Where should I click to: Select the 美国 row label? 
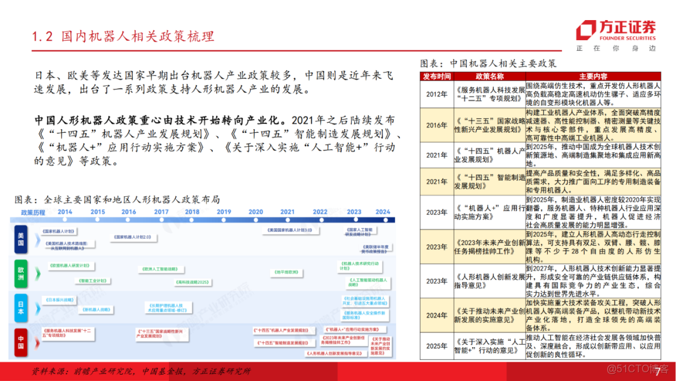click(x=21, y=238)
